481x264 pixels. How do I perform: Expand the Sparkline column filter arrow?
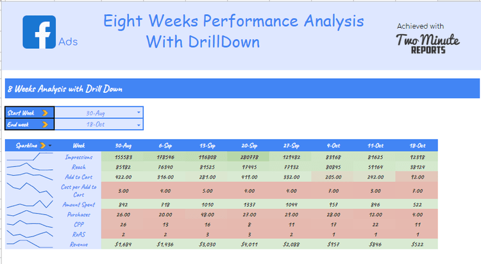pos(50,145)
